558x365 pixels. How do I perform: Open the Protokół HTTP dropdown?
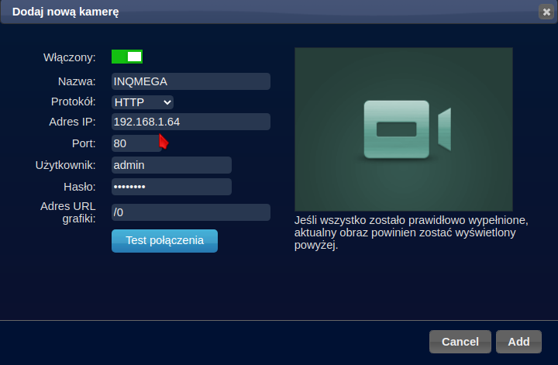(x=143, y=102)
